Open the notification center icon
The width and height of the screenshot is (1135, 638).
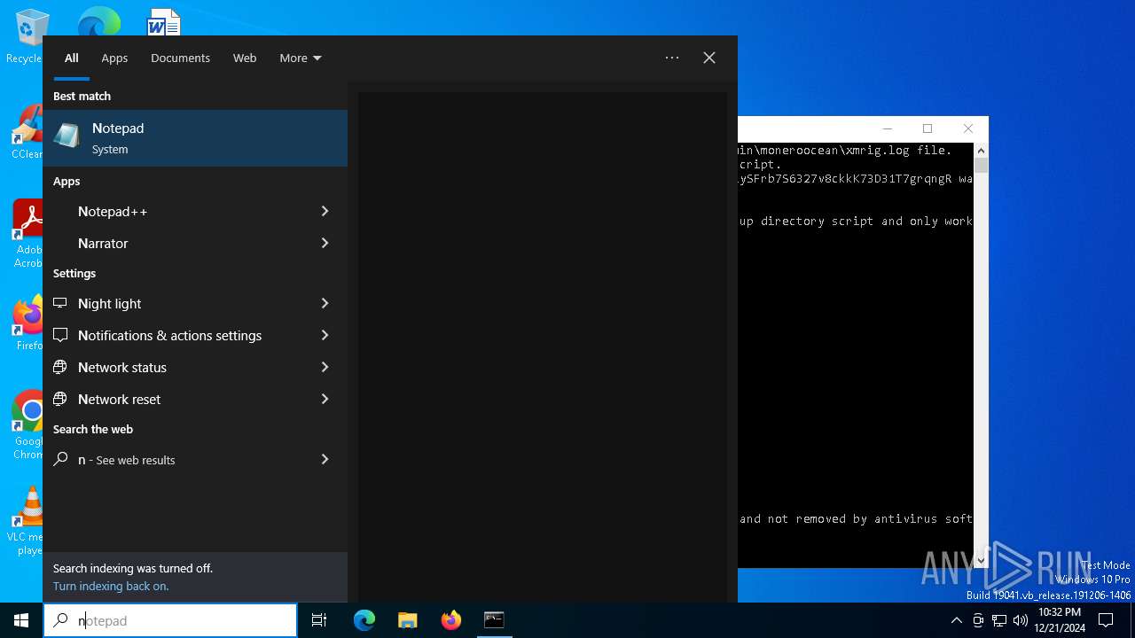(1106, 620)
